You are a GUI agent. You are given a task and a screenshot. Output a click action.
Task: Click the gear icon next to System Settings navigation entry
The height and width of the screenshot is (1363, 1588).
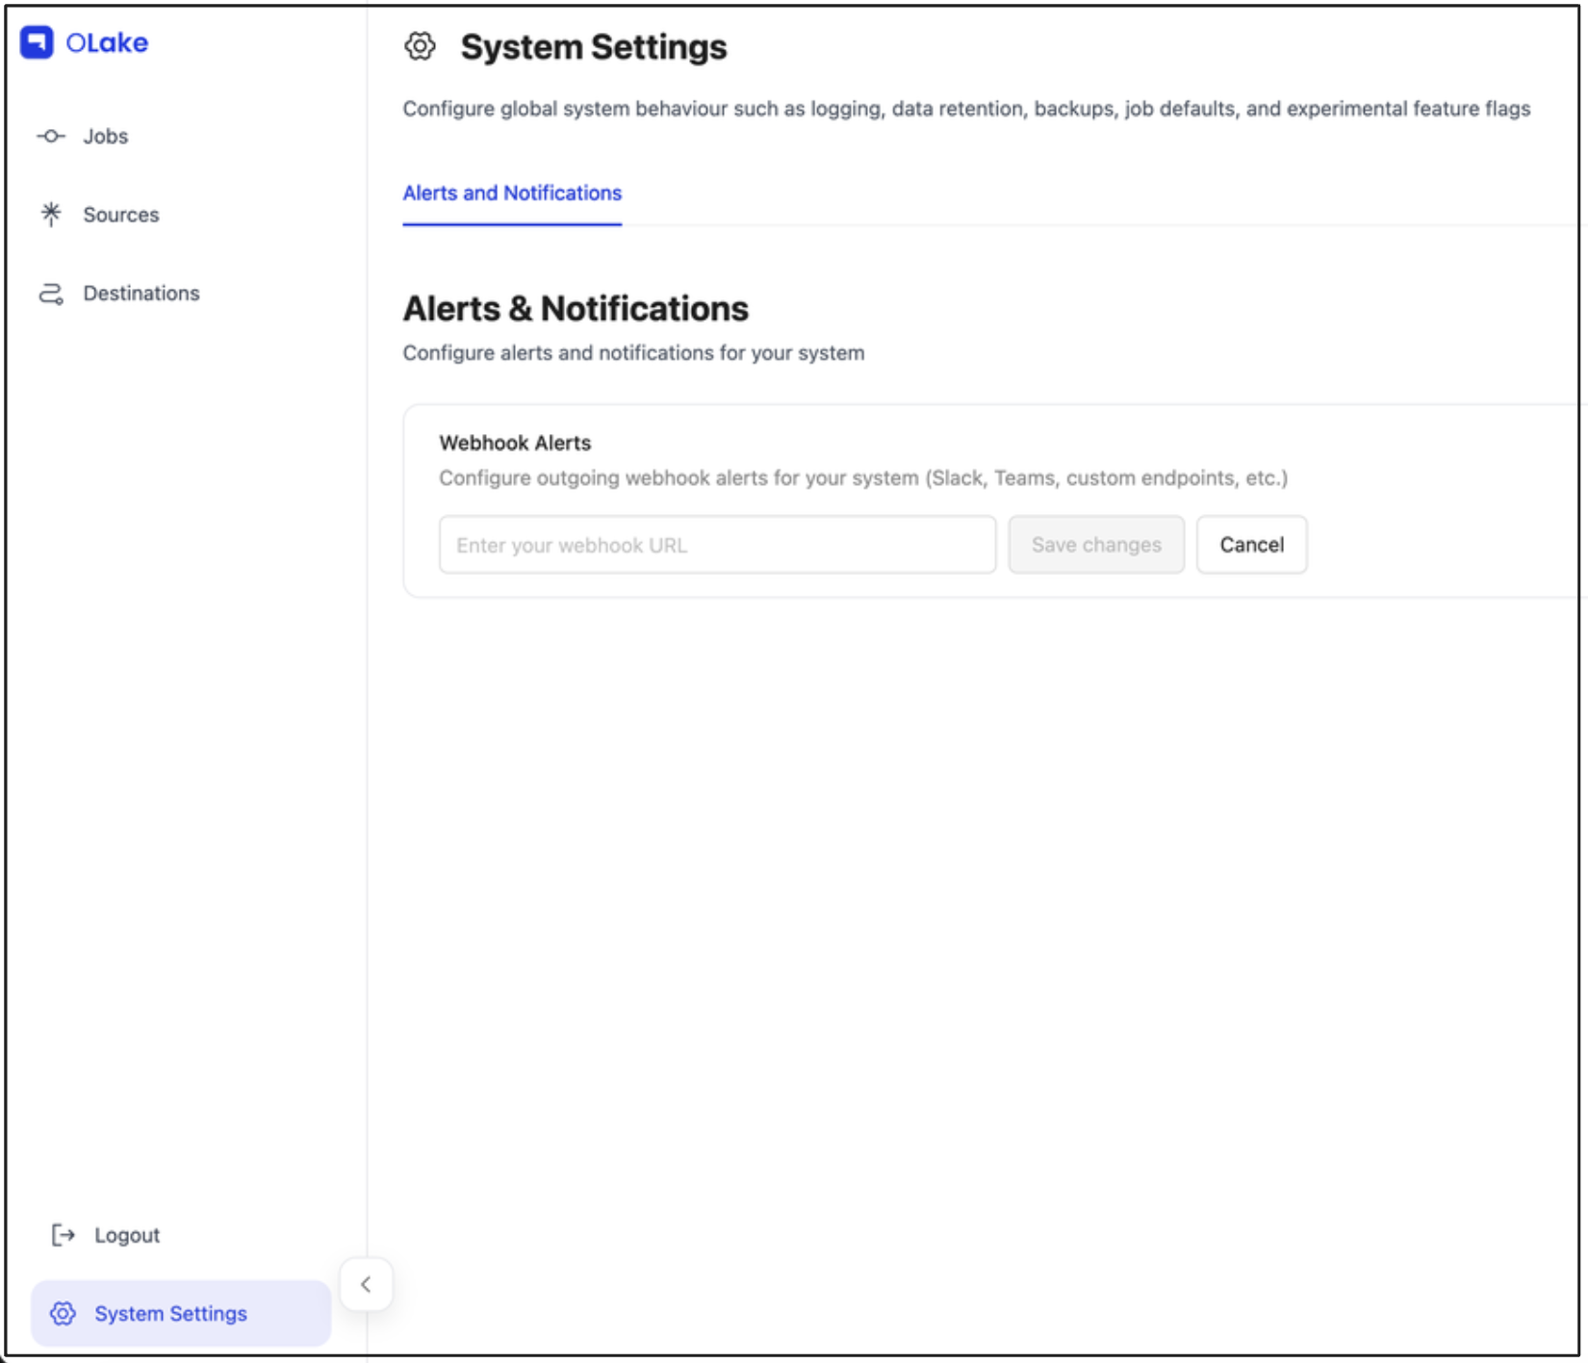click(x=63, y=1313)
